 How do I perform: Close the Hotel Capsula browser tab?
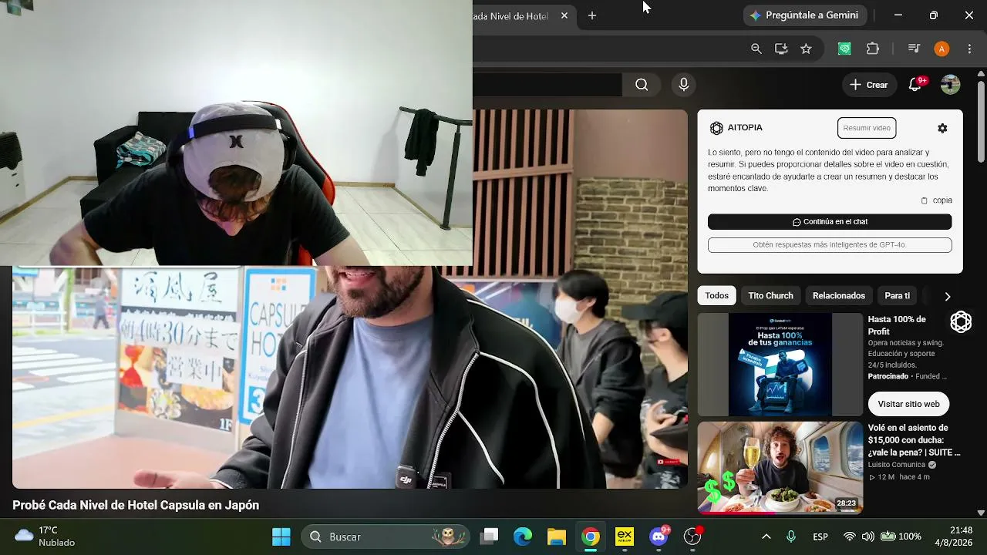[x=564, y=15]
